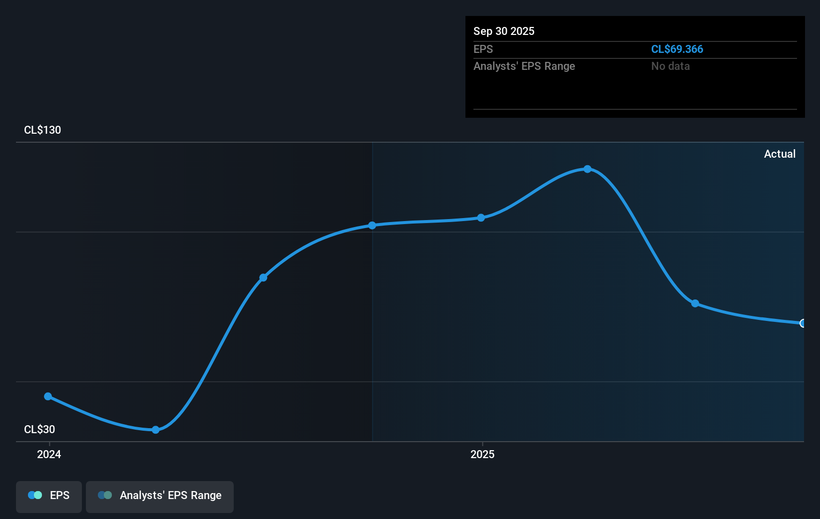Viewport: 820px width, 519px height.
Task: Click the CL$130 gridline value
Action: [42, 130]
